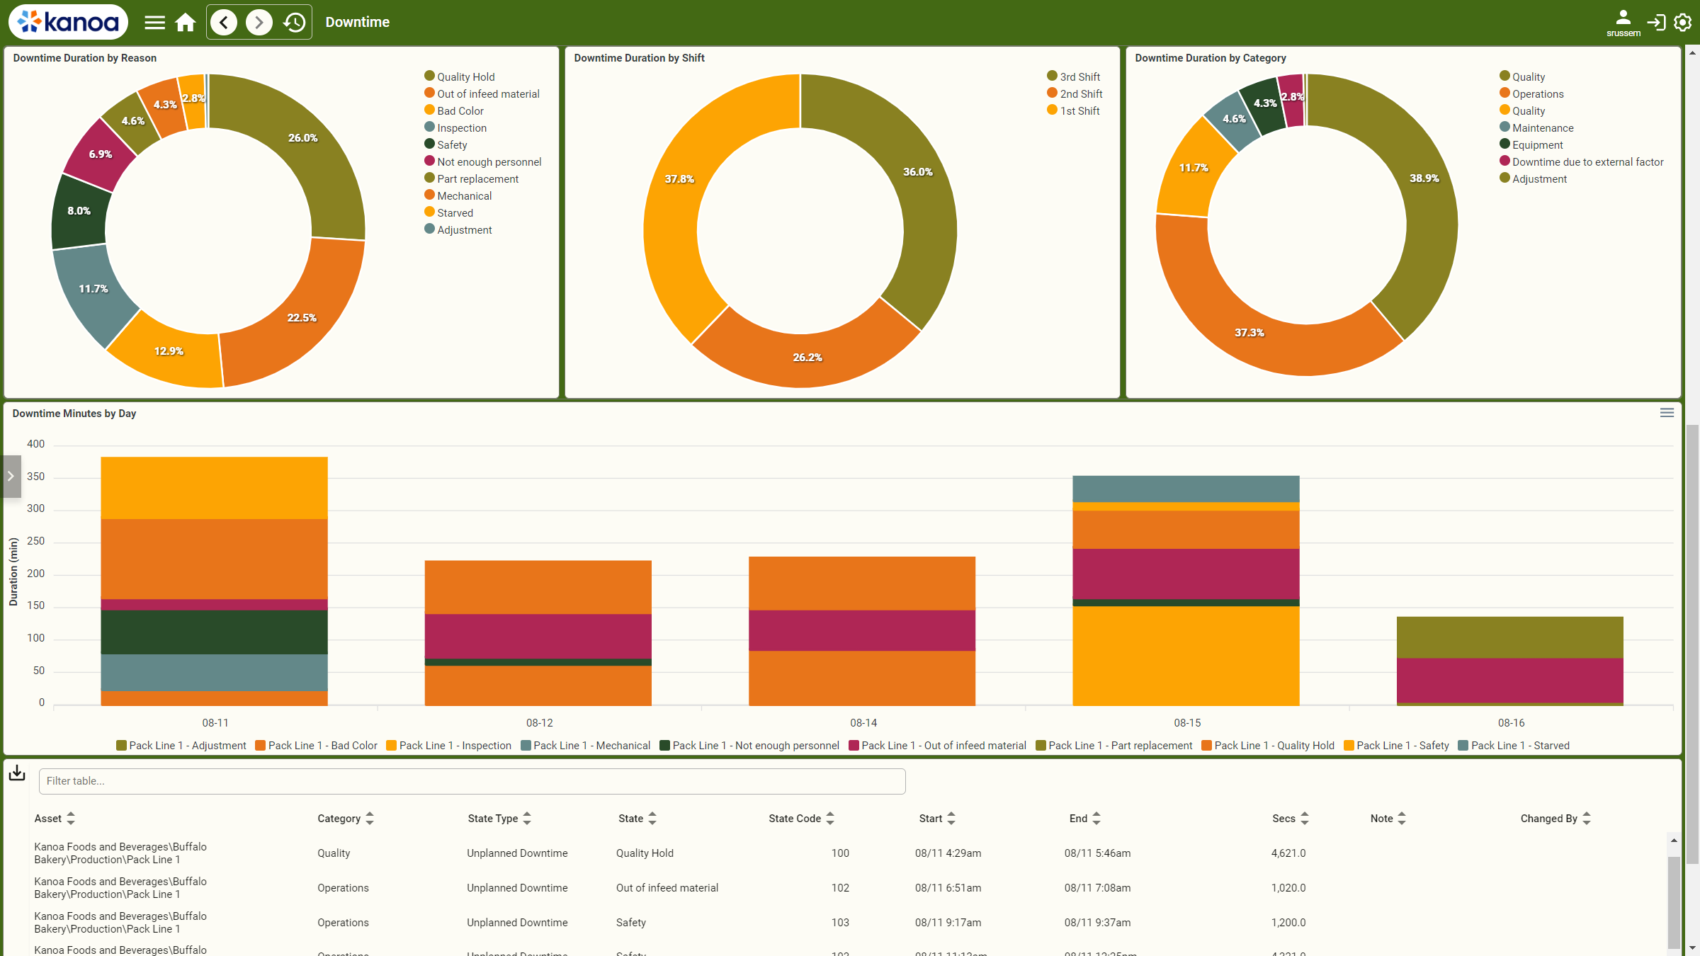Sort the table by Start column
1700x956 pixels.
pos(937,819)
